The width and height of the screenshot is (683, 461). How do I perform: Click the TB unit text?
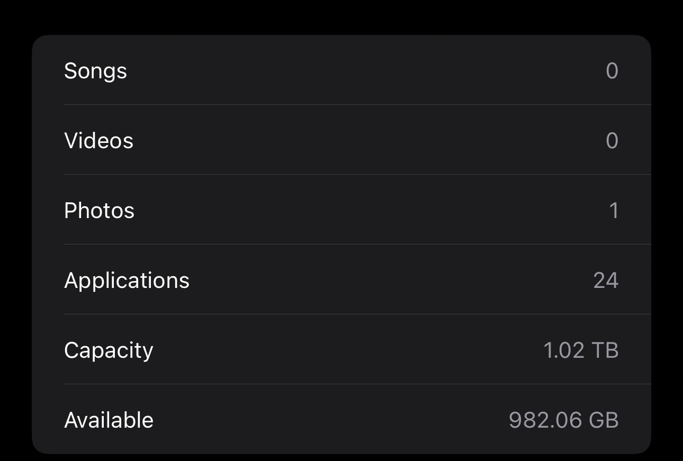tap(605, 350)
